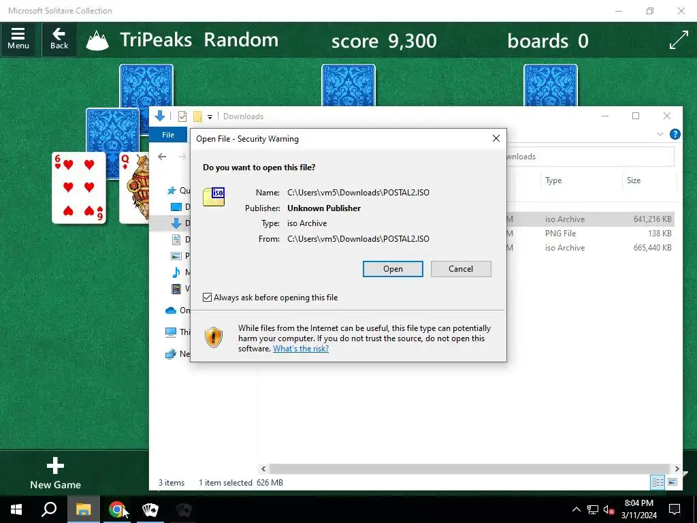The image size is (697, 523).
Task: Click the face-down card atop middle peak
Action: point(348,85)
